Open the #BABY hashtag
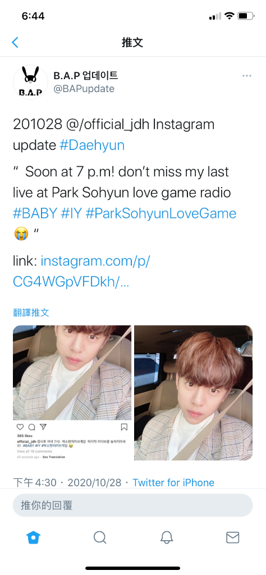The image size is (266, 575). tap(35, 213)
